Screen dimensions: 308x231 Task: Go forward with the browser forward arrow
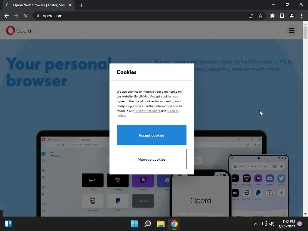click(x=16, y=16)
